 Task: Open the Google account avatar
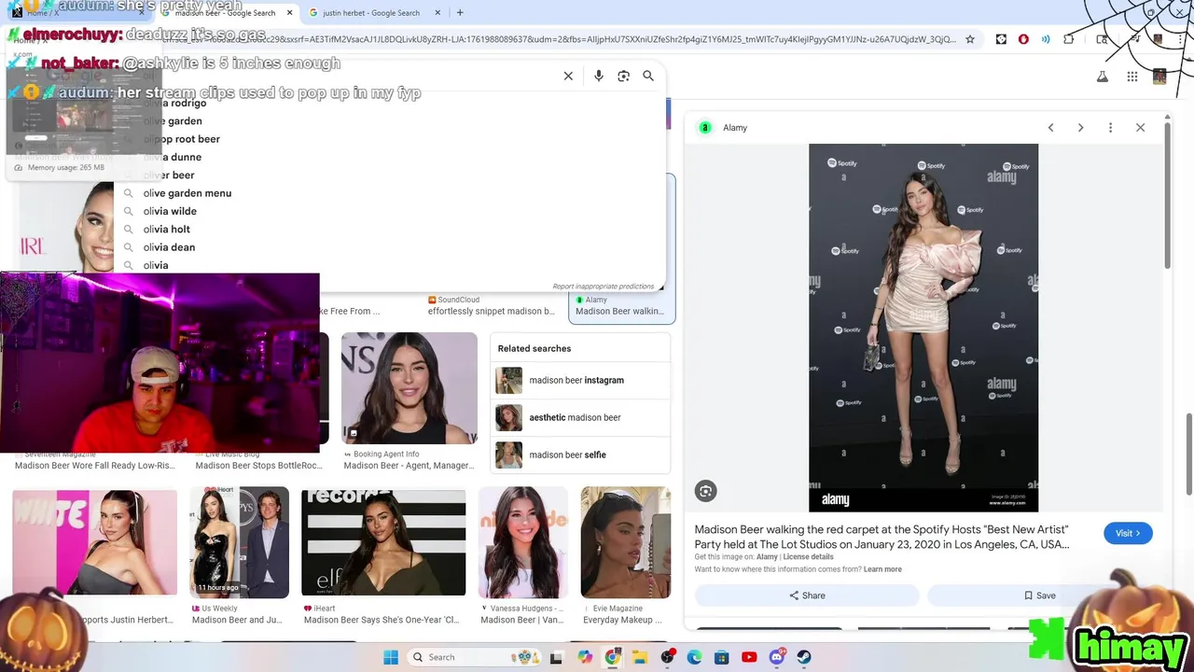(x=1159, y=77)
